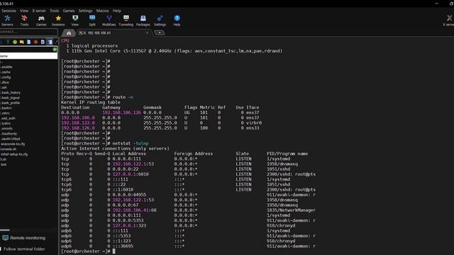Switch to the home tab
This screenshot has width=454, height=255.
tap(69, 33)
